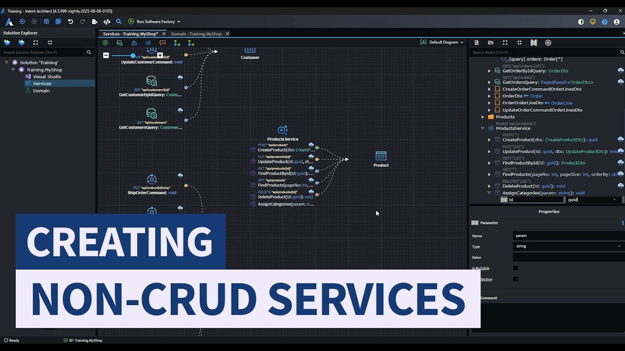625x351 pixels.
Task: Select the new Command diagram tool
Action: tap(134, 43)
